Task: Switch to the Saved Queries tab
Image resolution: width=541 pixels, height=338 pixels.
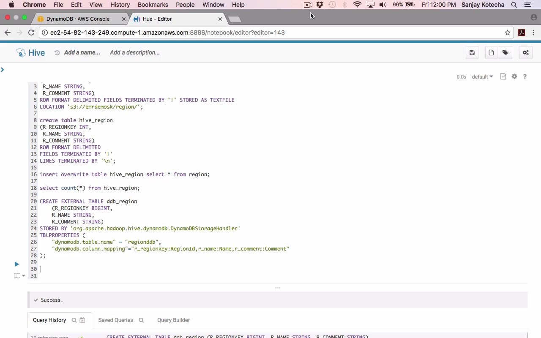Action: (115, 320)
